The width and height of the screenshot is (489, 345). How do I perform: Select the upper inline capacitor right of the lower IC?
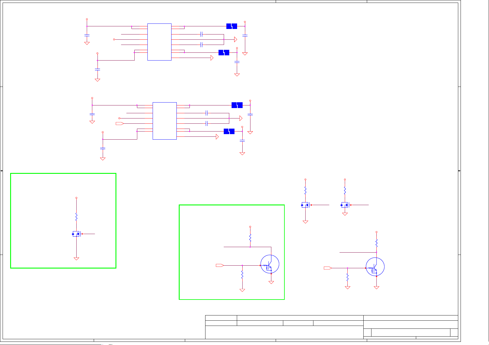pos(206,113)
